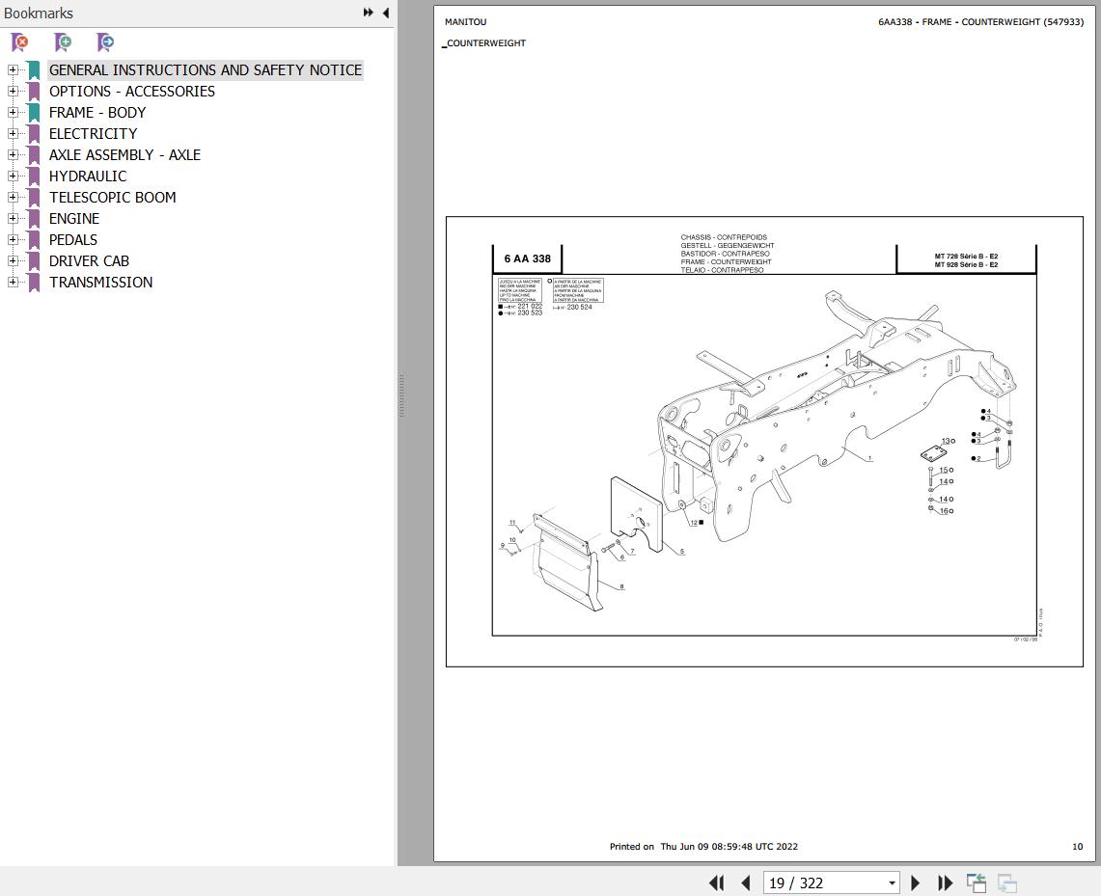Click the Printed on Thu Jun 09 footer text
This screenshot has width=1101, height=896.
(x=703, y=846)
